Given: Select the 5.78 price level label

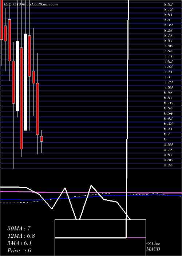Looking at the screenshot, I should tap(168, 150).
